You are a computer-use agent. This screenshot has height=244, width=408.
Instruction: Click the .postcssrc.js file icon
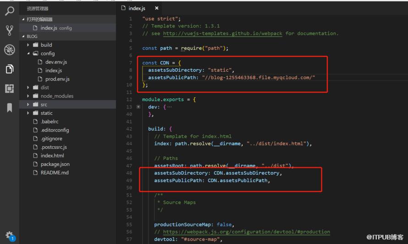pos(35,147)
